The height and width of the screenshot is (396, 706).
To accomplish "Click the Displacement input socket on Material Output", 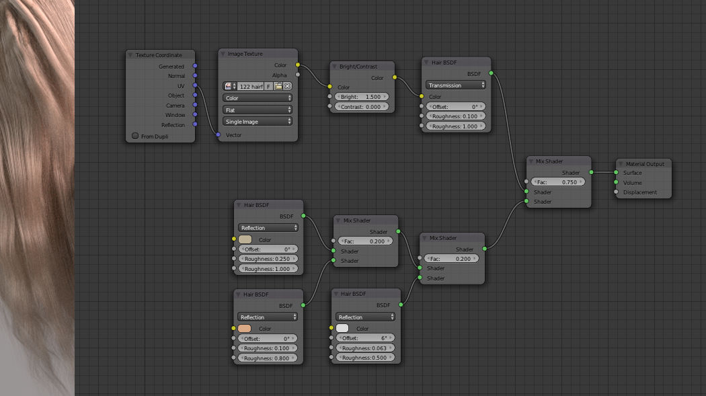I will (x=616, y=192).
